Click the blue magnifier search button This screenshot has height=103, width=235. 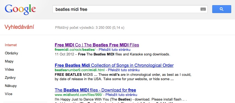[x=221, y=9]
